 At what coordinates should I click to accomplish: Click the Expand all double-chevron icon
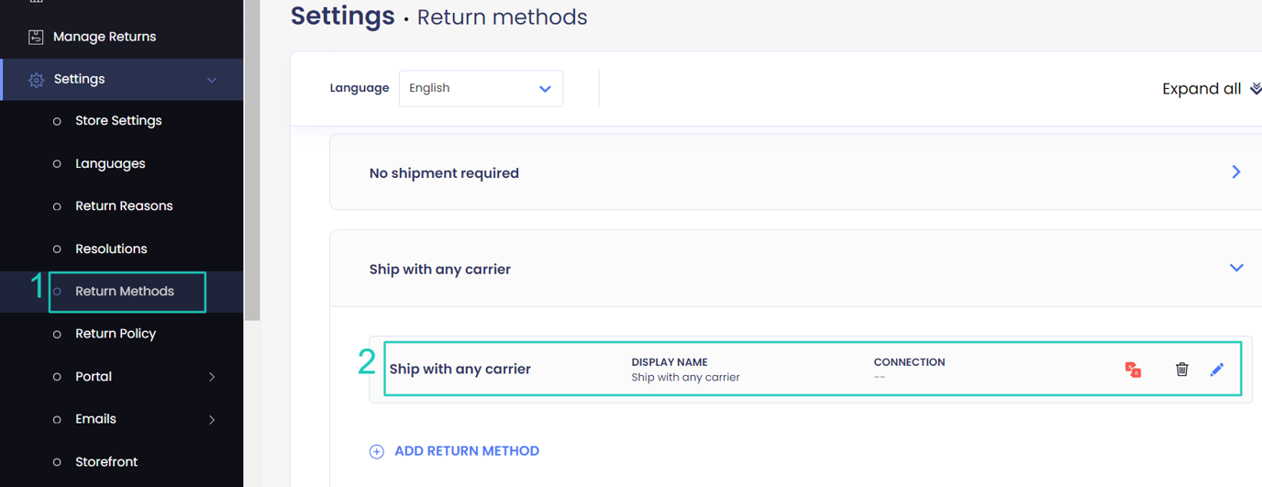[x=1256, y=89]
